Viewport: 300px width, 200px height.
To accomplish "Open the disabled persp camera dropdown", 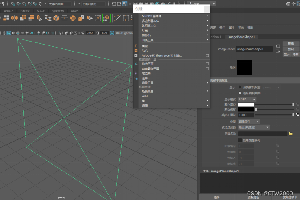I will [272, 87].
